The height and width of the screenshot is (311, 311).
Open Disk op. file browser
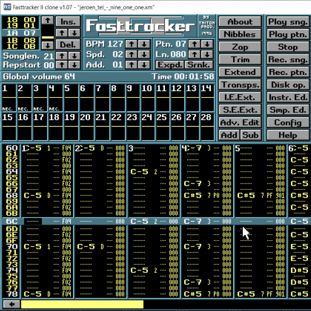coord(288,85)
